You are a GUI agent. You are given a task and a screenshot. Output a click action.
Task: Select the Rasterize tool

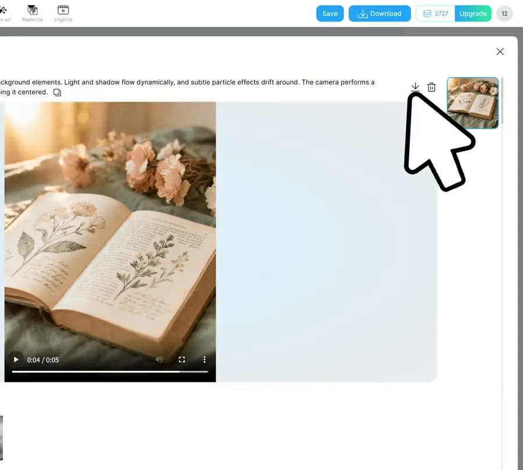click(33, 13)
